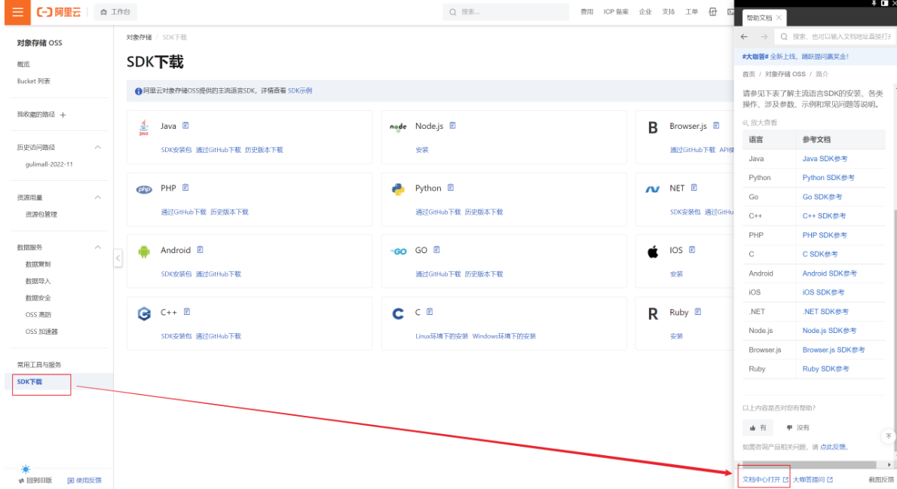Open the 工单 menu

pos(692,12)
